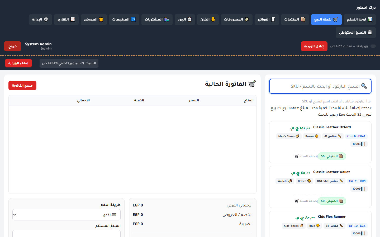The height and width of the screenshot is (237, 380).
Task: Click the magnifier icon in the search box
Action: click(364, 86)
